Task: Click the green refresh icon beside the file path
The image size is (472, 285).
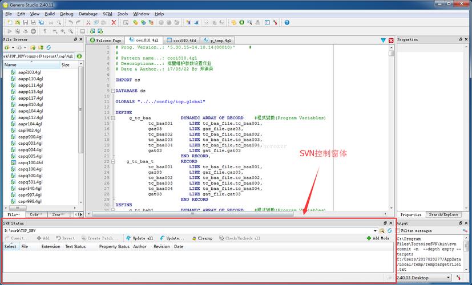Action: [x=79, y=56]
